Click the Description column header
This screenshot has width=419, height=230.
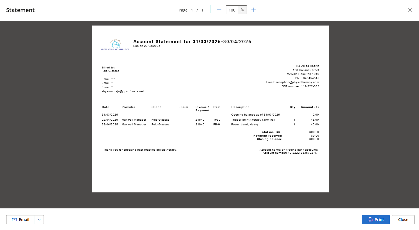pos(240,107)
